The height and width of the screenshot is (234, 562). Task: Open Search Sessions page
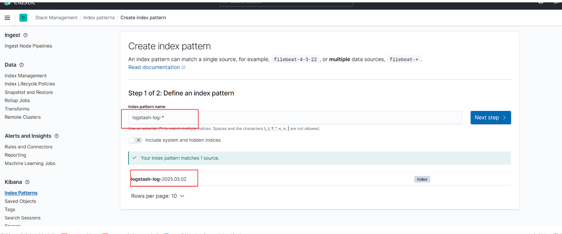(x=23, y=218)
